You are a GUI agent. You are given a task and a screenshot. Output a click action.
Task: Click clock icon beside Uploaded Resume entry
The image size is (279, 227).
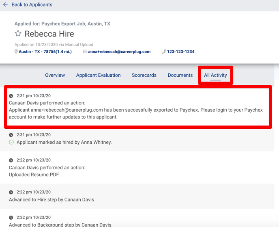coord(11,160)
